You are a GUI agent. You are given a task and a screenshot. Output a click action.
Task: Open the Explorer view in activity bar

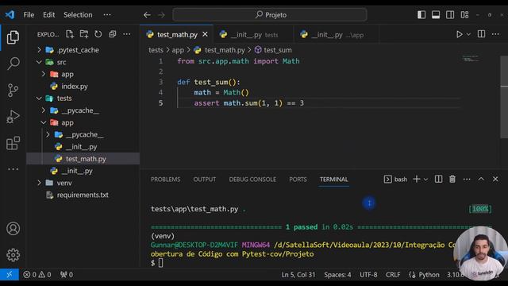click(x=13, y=37)
